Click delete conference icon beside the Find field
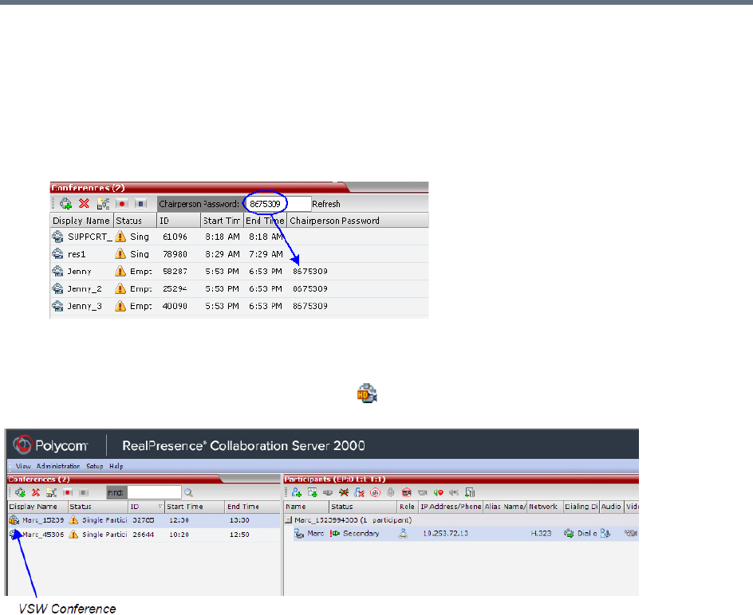This screenshot has height=615, width=753. click(x=36, y=492)
